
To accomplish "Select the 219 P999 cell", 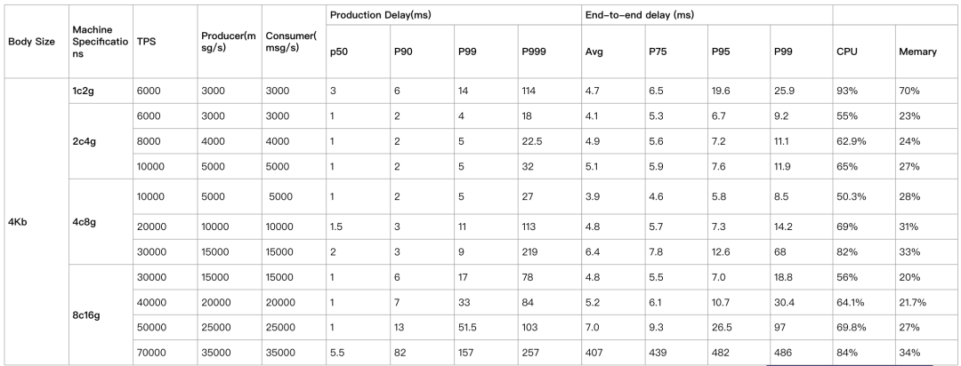I will tap(549, 251).
